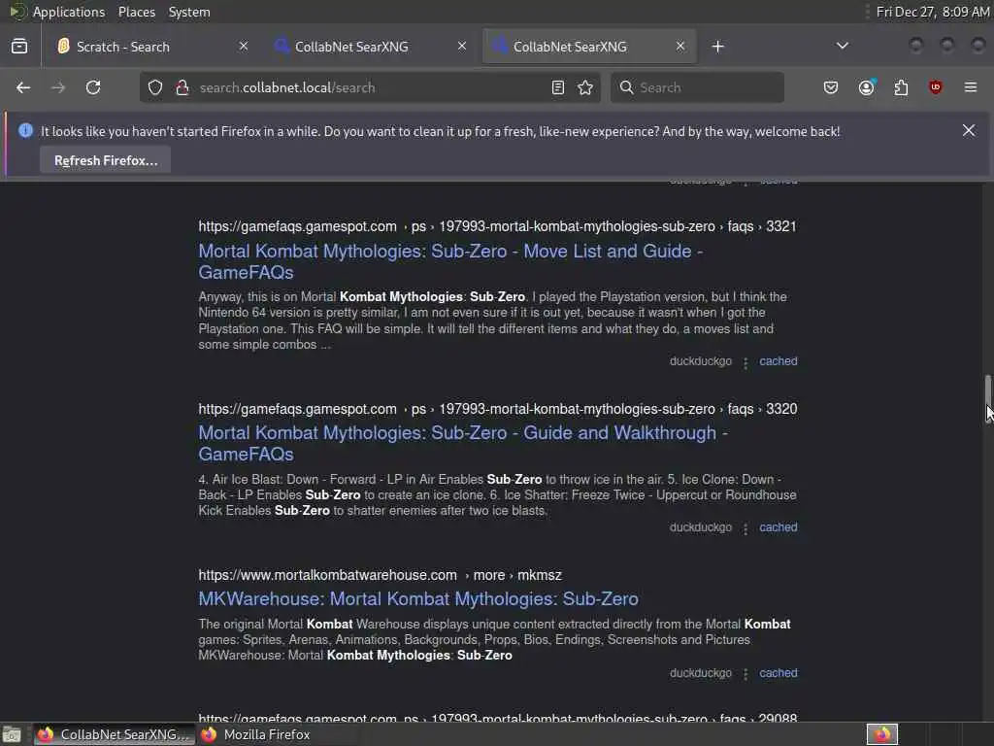Click the faqs 3320 result URL text
Screen dimensions: 994x746
pos(498,409)
